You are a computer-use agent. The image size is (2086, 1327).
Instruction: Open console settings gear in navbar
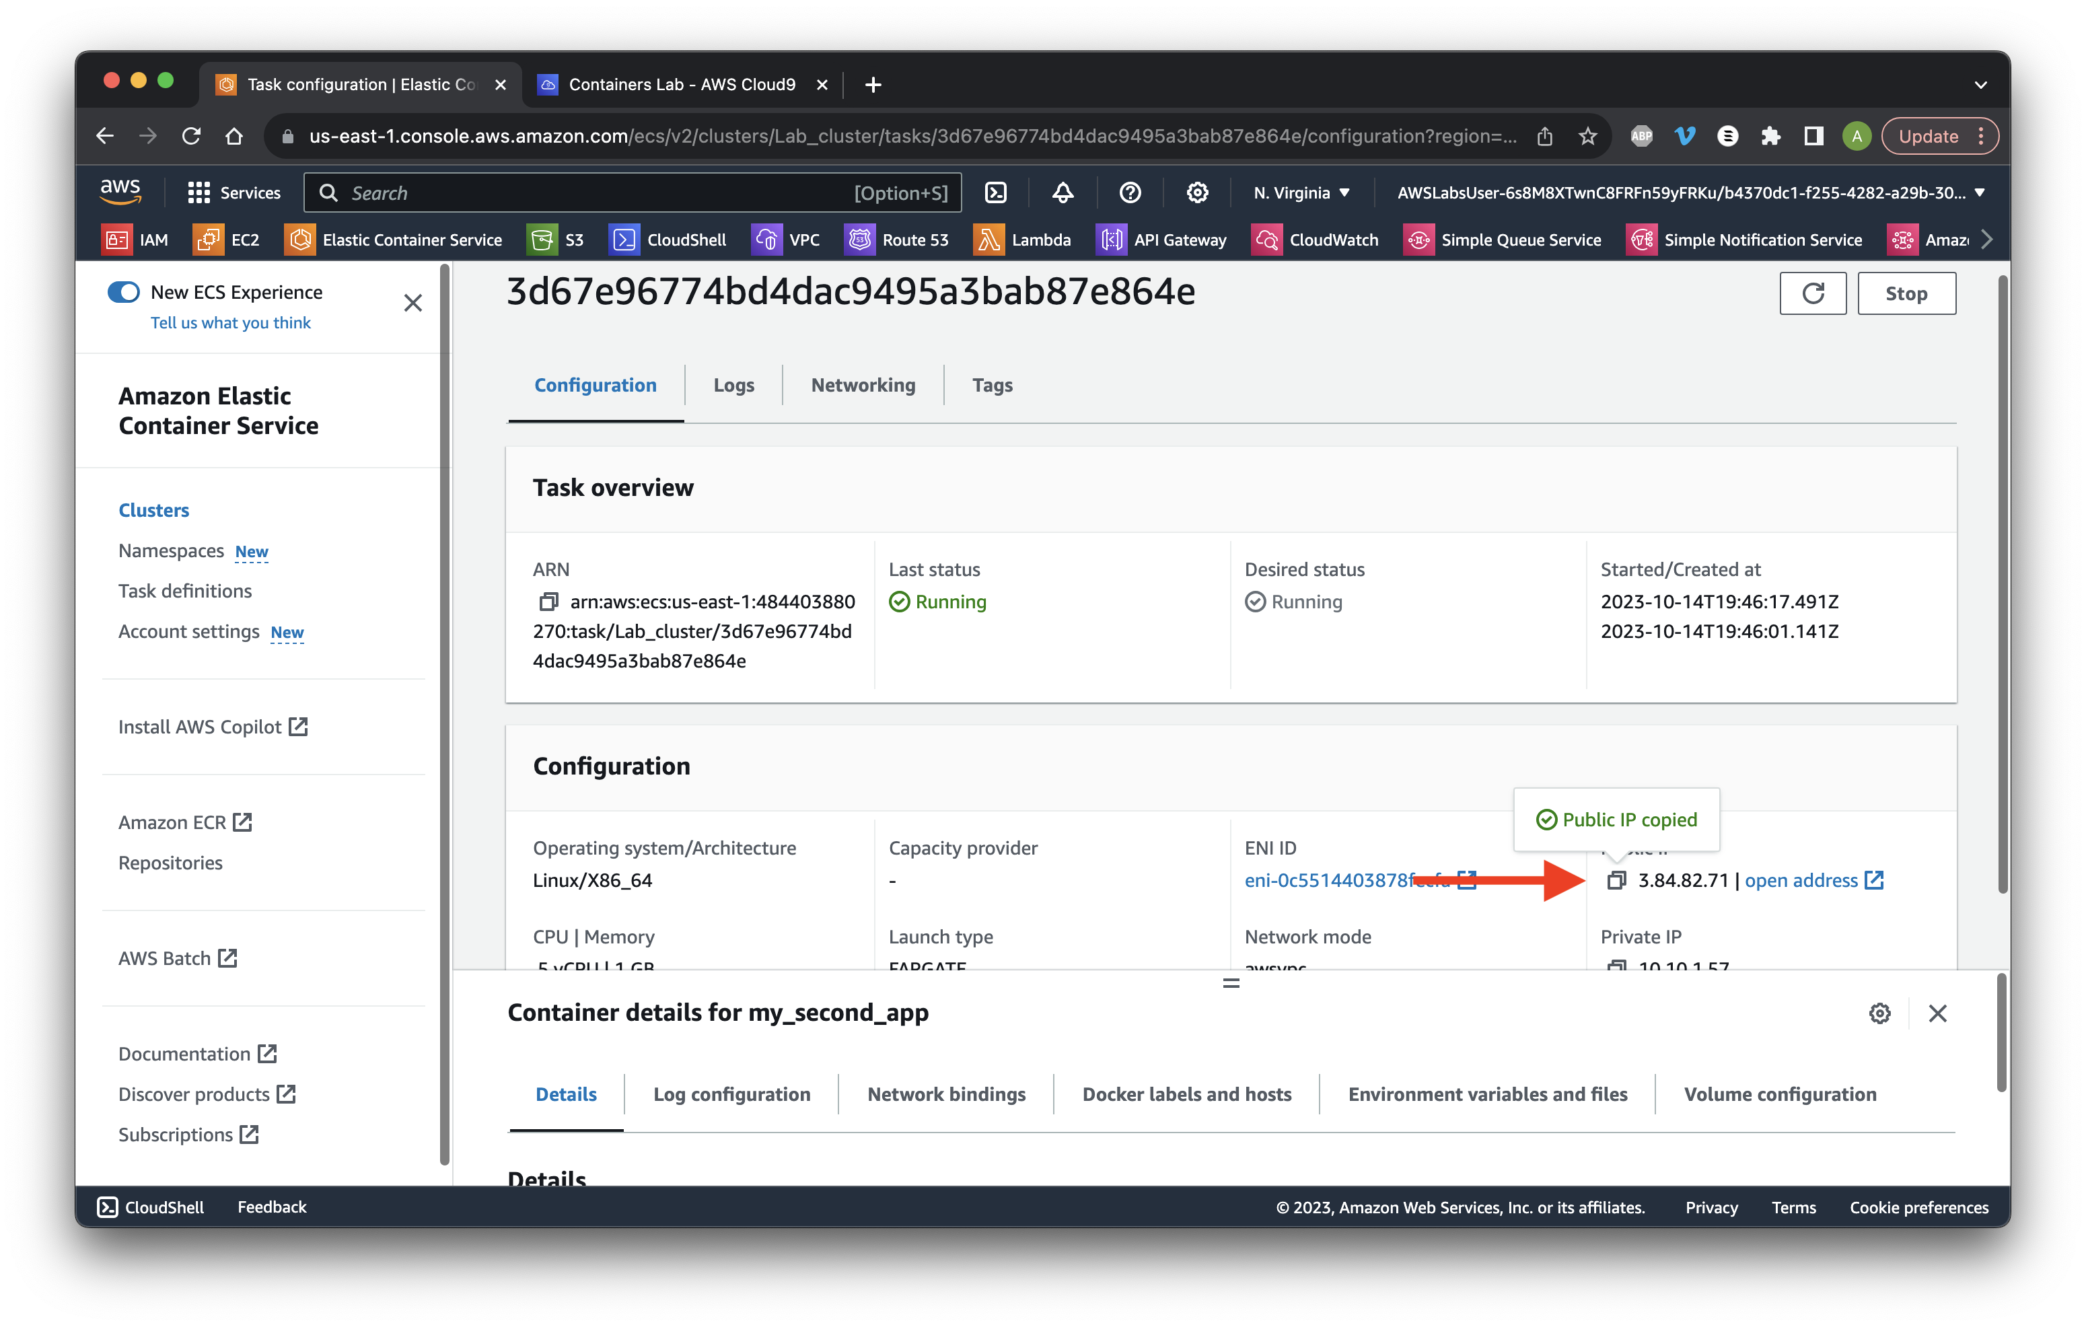coord(1197,192)
